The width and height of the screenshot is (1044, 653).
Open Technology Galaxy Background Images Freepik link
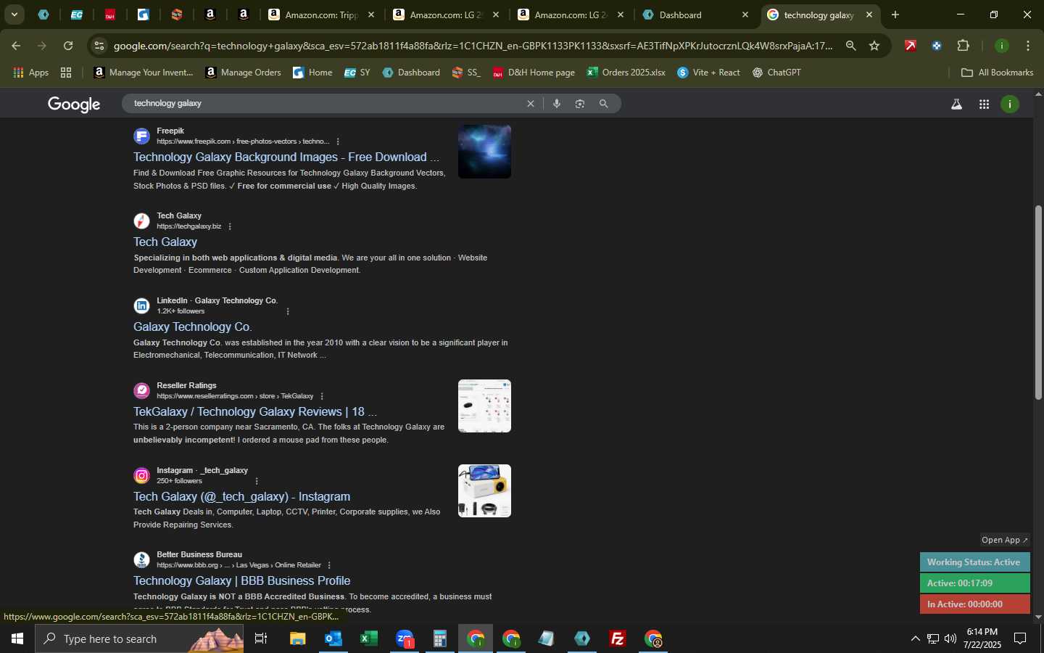(x=286, y=157)
